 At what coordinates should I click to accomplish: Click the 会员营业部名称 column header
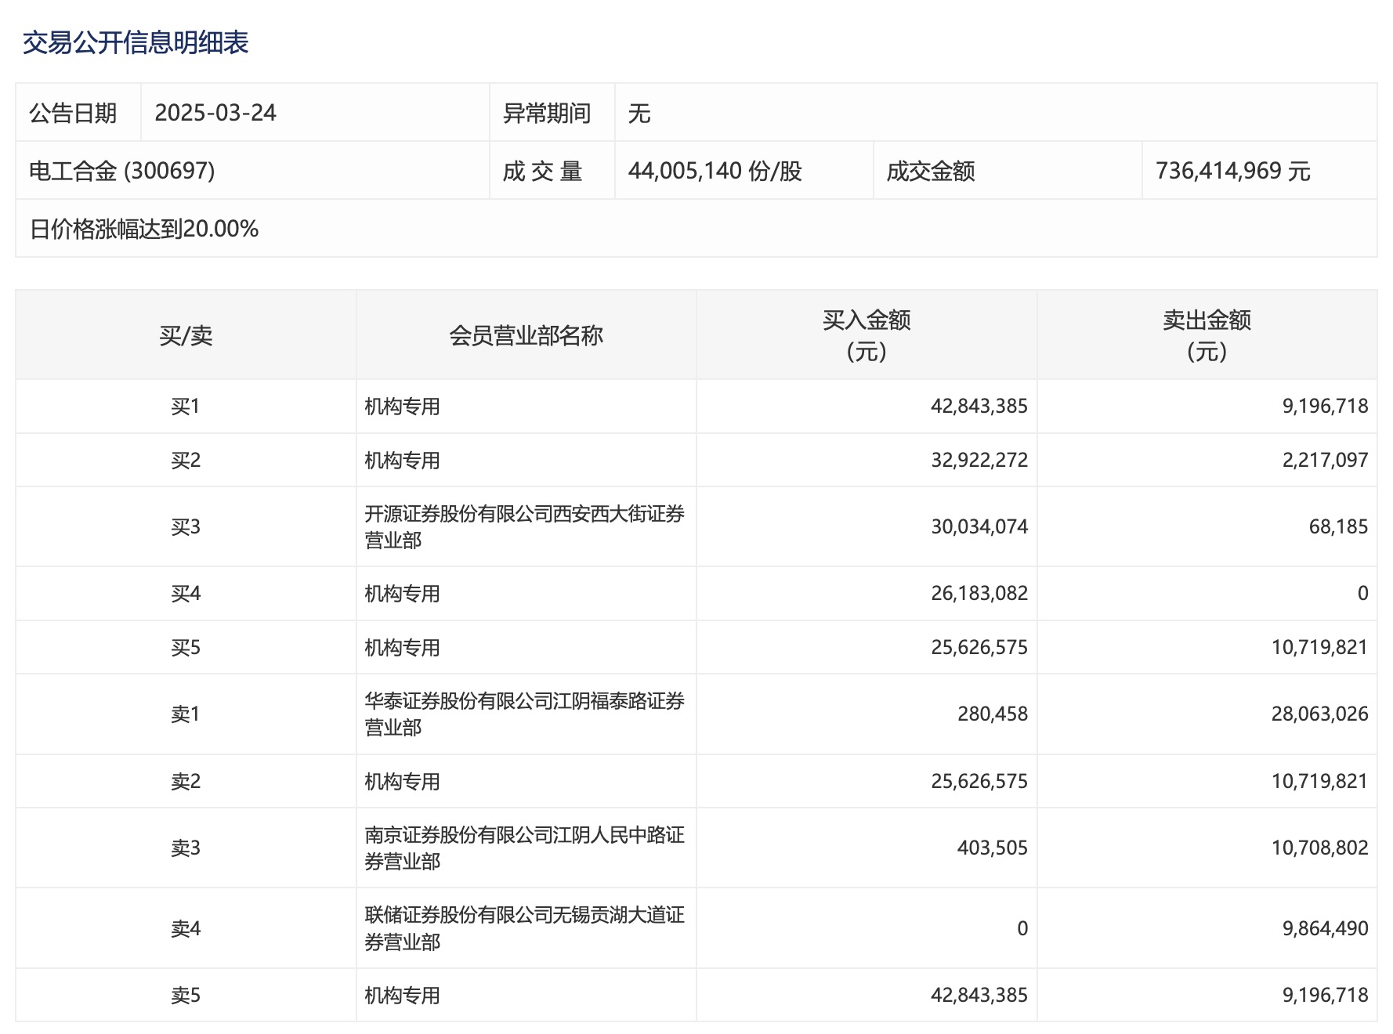click(526, 336)
